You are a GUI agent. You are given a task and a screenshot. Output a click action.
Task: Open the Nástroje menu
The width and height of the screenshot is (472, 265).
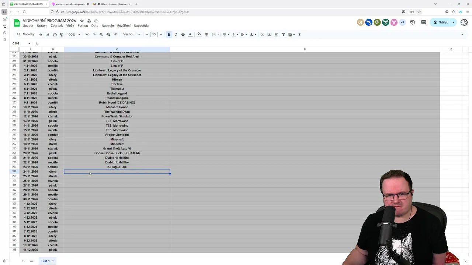point(108,26)
